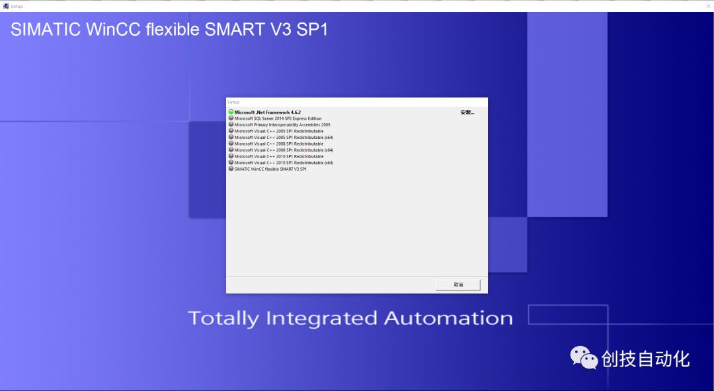Click the large SIMATIC WinCC flexible SMART V3 SP1 heading
This screenshot has height=391, width=714.
(169, 30)
